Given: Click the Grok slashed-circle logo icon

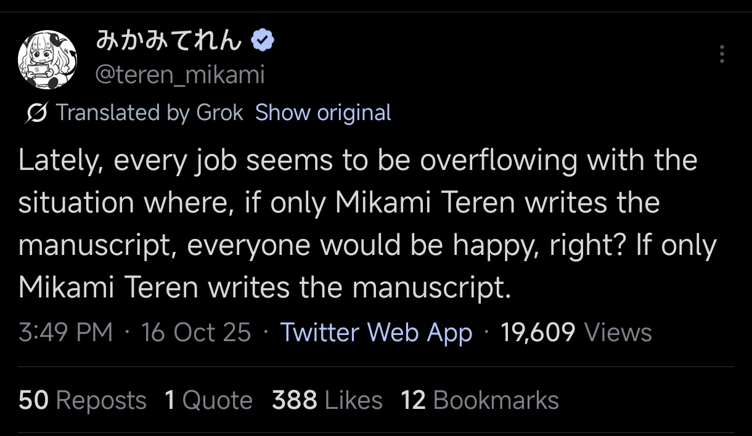Looking at the screenshot, I should 36,113.
